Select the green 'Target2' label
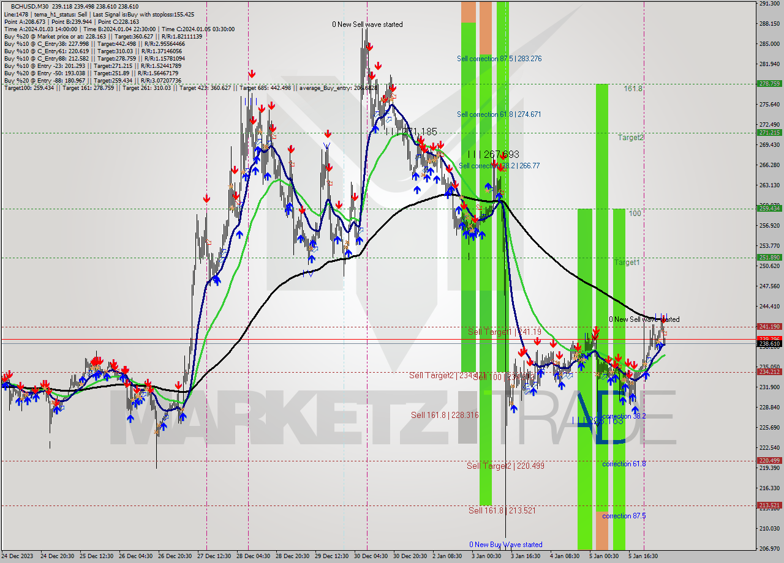 [631, 138]
